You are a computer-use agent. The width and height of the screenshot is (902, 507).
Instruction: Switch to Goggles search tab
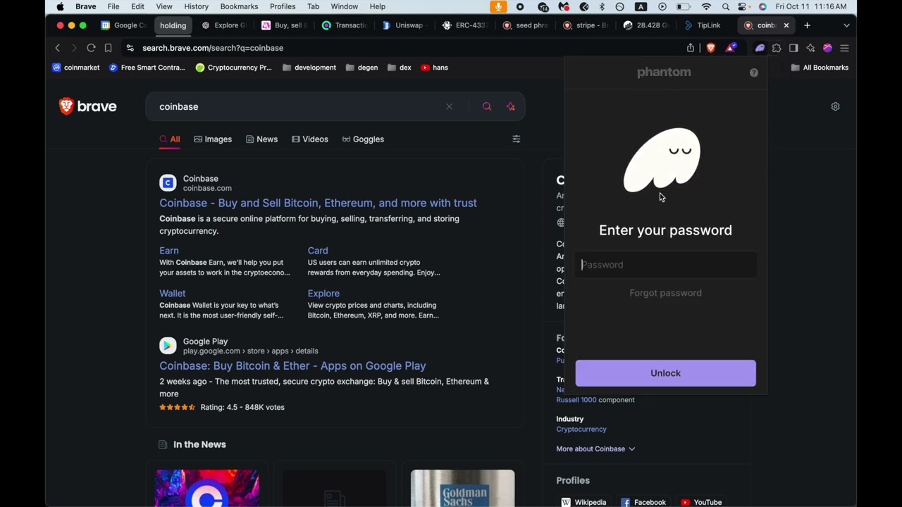pos(363,139)
